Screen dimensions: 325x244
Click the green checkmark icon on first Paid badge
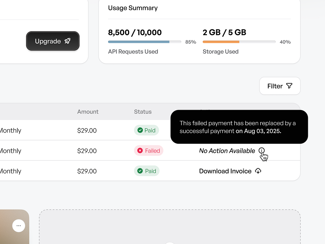(x=140, y=130)
